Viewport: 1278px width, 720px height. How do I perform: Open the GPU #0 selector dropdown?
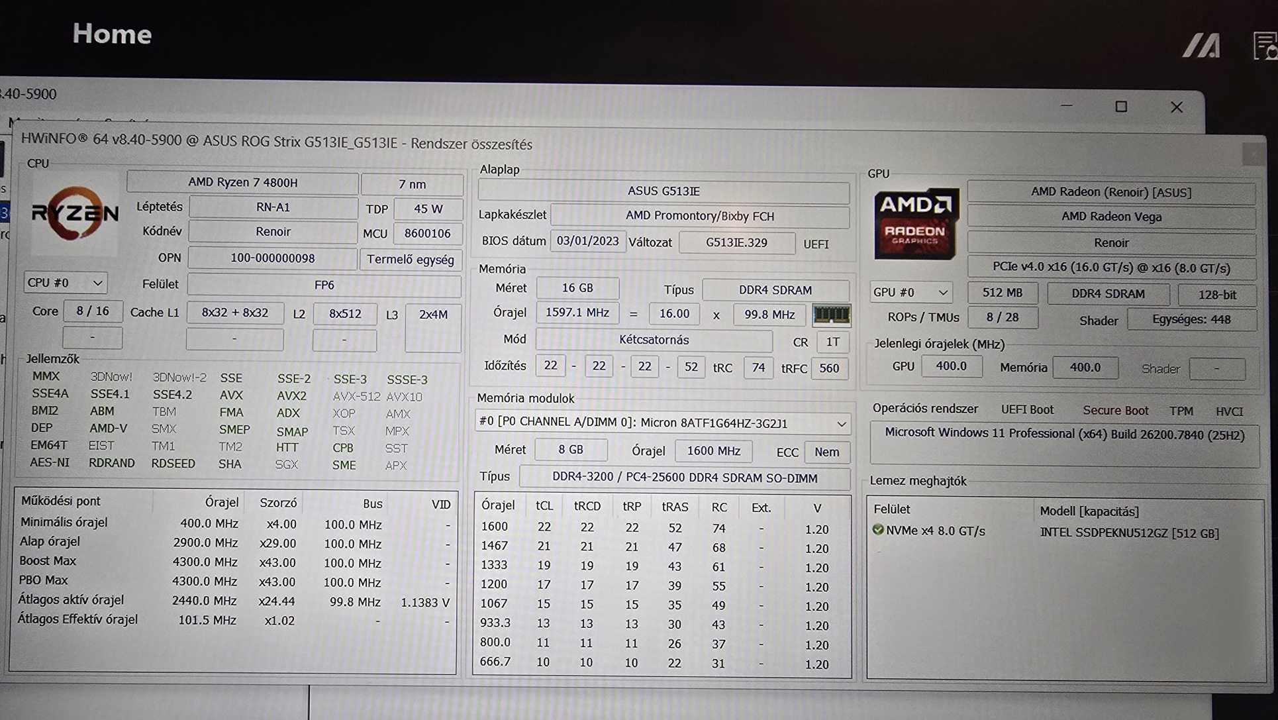click(x=910, y=292)
